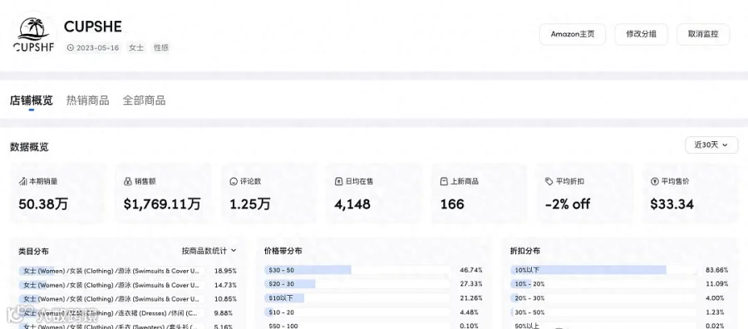The height and width of the screenshot is (329, 748).
Task: Click the 女士 tag under CUPSHE
Action: coord(136,47)
